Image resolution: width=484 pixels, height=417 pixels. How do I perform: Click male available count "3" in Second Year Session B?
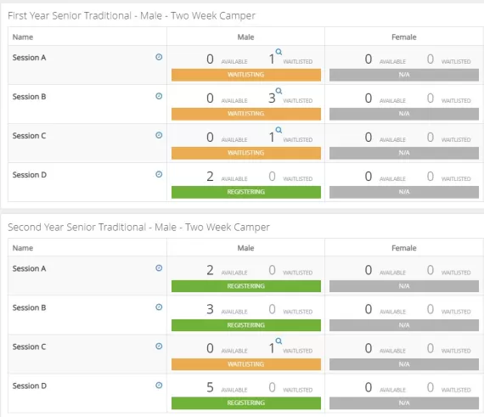point(210,309)
